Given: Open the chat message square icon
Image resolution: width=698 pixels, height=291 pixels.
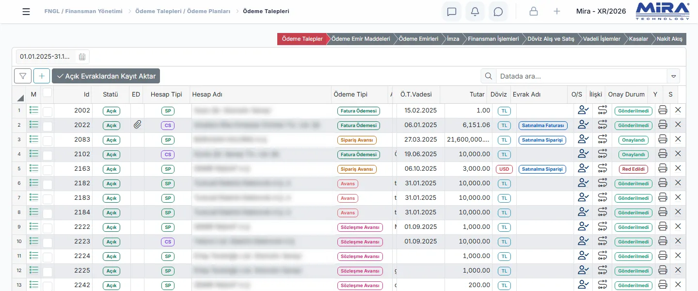Looking at the screenshot, I should (x=452, y=12).
